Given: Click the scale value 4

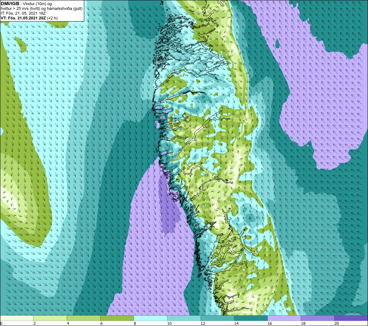Looking at the screenshot, I should point(68,323).
